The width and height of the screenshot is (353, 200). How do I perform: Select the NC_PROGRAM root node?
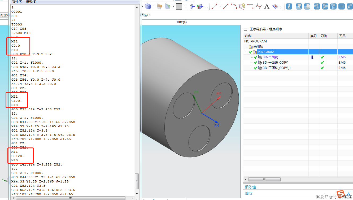(255, 41)
